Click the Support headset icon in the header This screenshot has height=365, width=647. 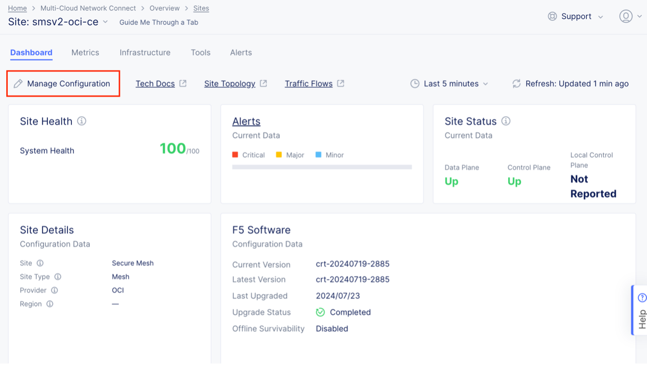click(552, 16)
